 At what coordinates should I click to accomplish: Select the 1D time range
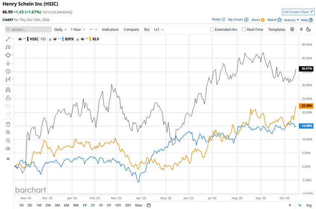(x=21, y=205)
